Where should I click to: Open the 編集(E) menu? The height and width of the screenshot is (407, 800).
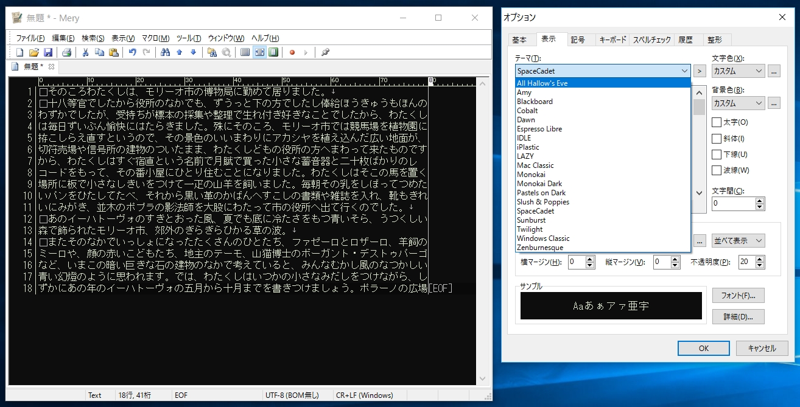tap(63, 38)
